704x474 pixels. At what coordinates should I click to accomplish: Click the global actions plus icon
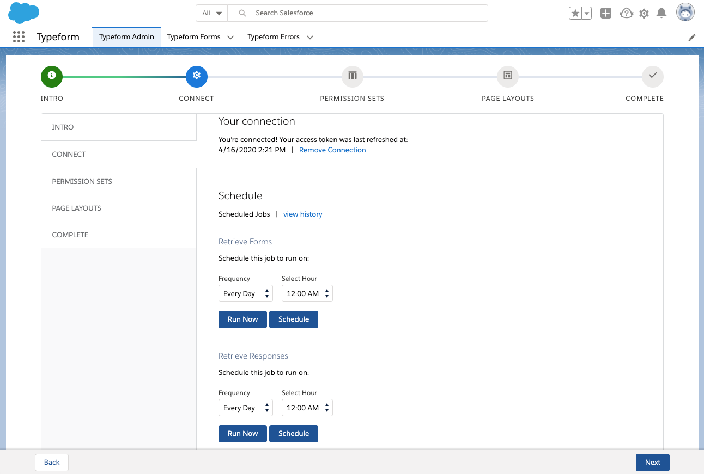606,13
